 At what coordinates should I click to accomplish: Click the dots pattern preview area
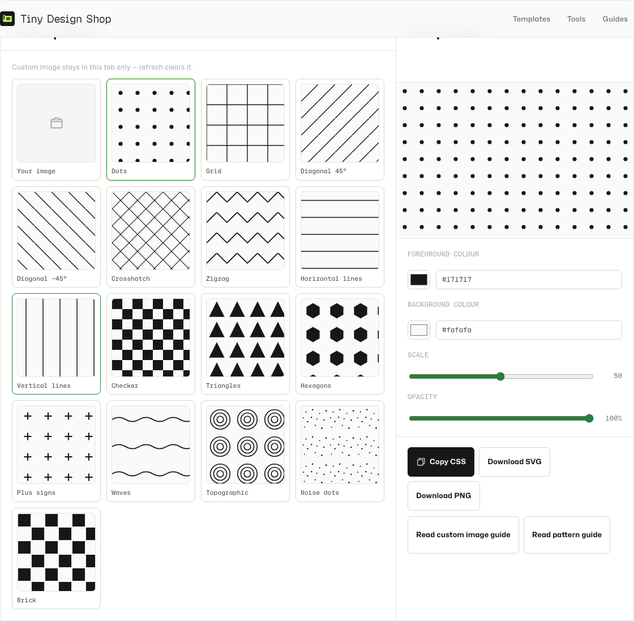[x=515, y=161]
